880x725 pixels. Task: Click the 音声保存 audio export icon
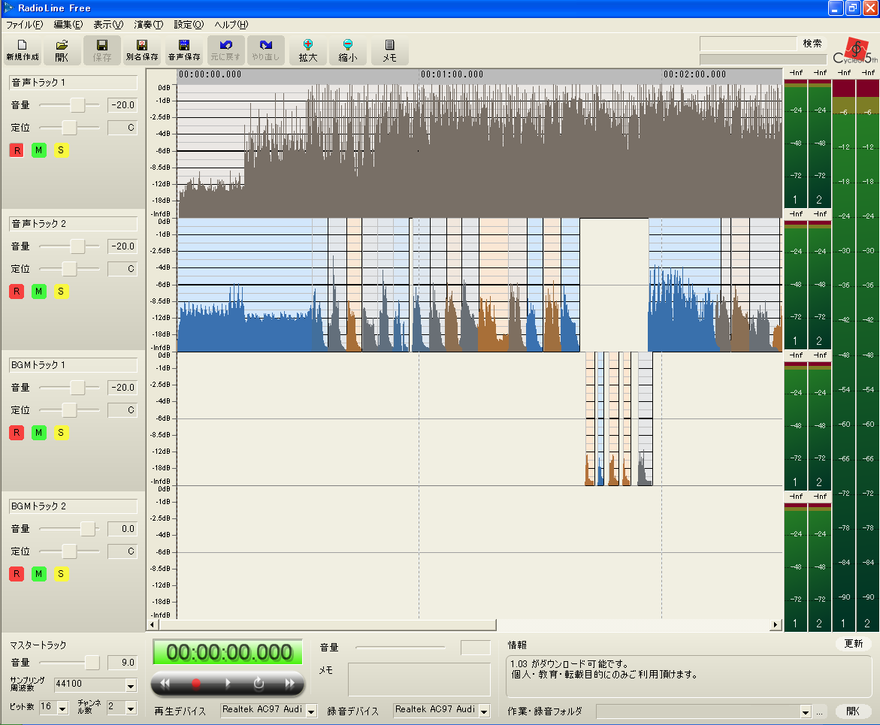coord(184,50)
